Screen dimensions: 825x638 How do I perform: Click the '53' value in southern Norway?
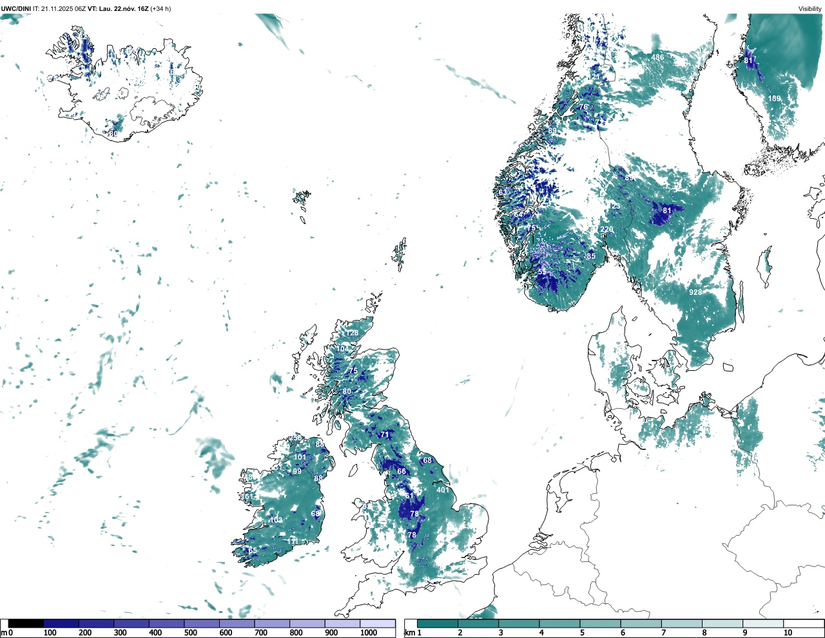542,272
